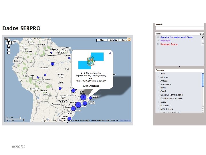
Task: Select the Rio de Janeiro blue marker
Action: click(x=85, y=103)
